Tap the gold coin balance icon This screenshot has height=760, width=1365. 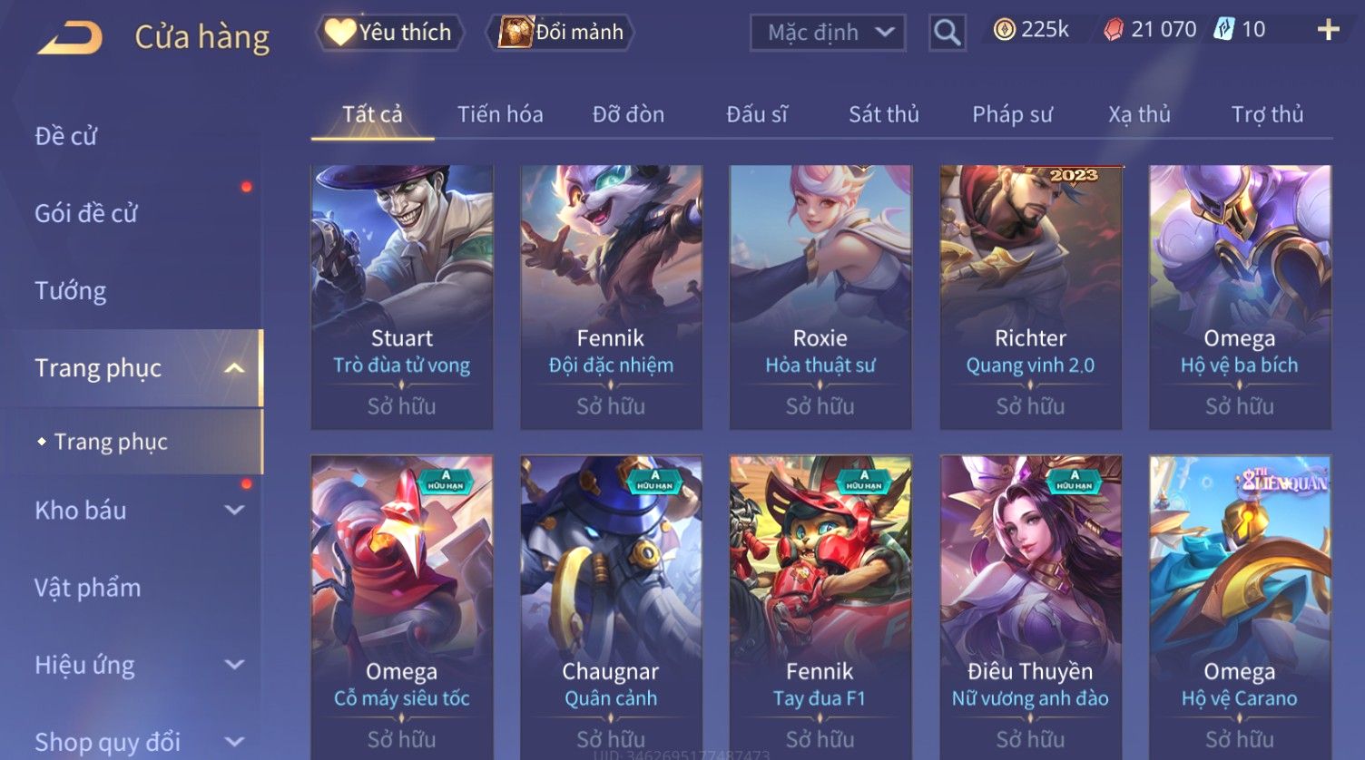(1004, 30)
